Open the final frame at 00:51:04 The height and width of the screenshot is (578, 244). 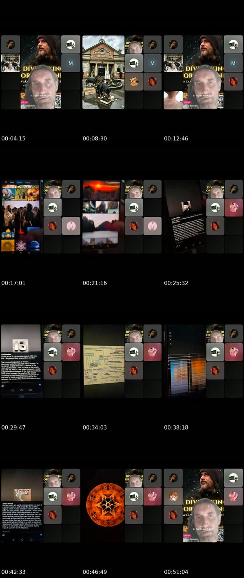point(203,506)
